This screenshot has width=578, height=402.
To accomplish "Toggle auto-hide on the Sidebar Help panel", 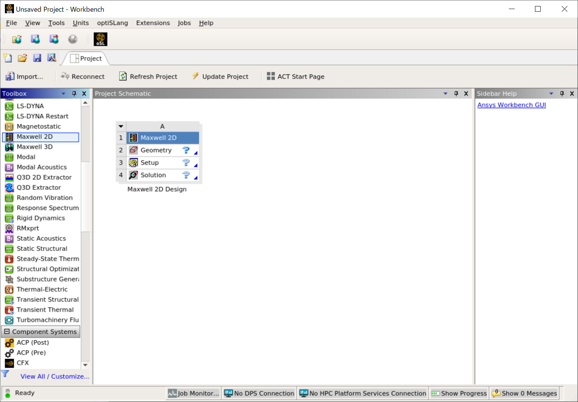I will pos(562,93).
